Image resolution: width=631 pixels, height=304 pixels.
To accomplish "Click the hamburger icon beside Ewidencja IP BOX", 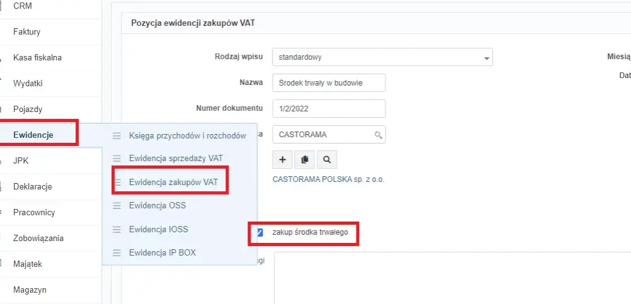I will click(x=117, y=253).
